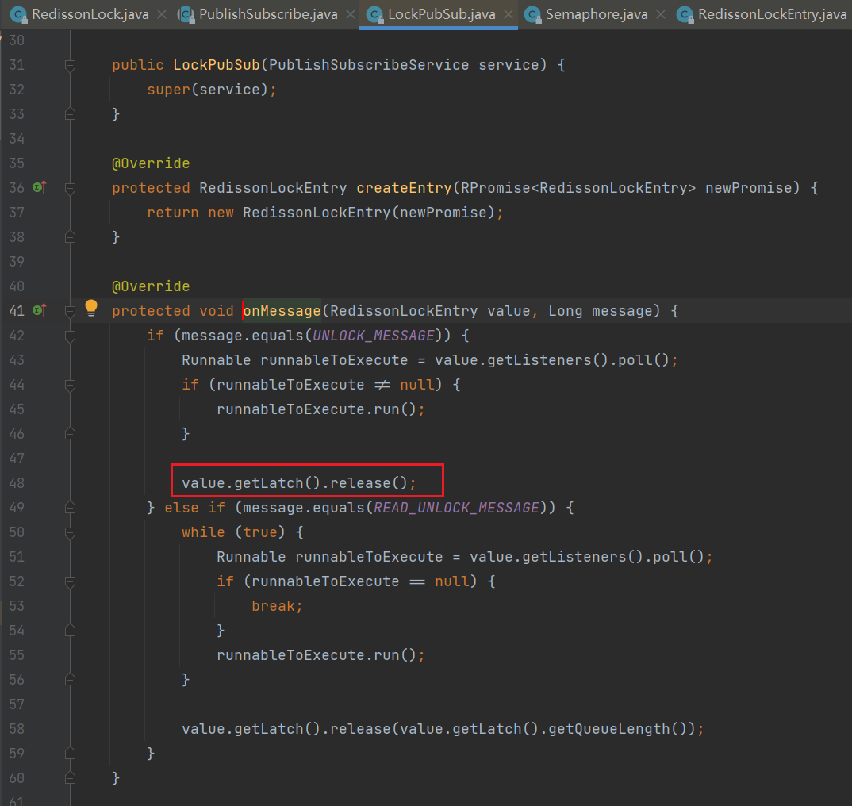Close the PublishSubscribe.java tab
This screenshot has width=852, height=806.
pos(349,14)
